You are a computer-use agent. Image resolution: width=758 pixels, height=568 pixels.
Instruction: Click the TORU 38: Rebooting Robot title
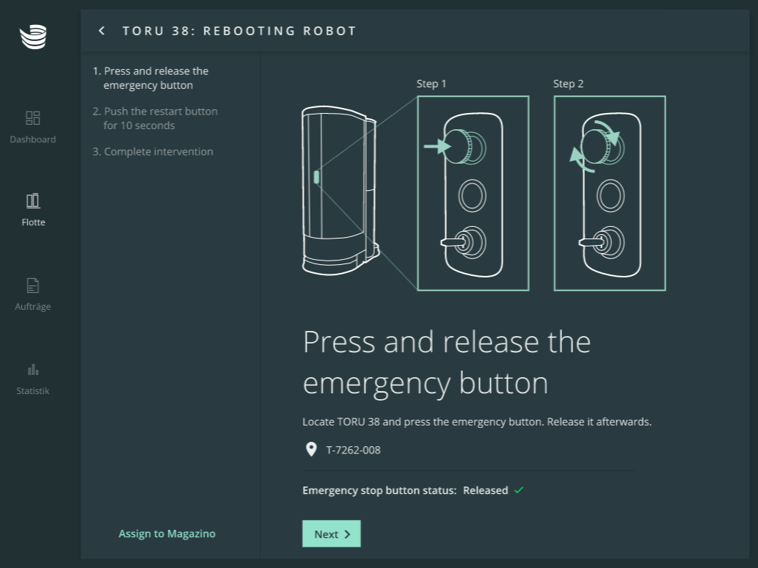pyautogui.click(x=239, y=31)
